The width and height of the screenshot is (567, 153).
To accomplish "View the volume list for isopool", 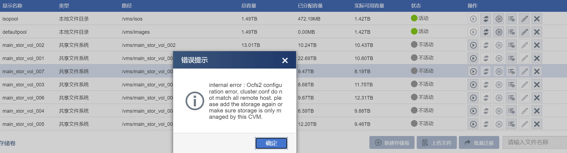I will [511, 19].
